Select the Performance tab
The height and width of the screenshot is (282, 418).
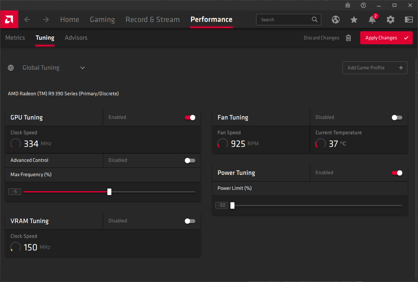click(x=211, y=20)
